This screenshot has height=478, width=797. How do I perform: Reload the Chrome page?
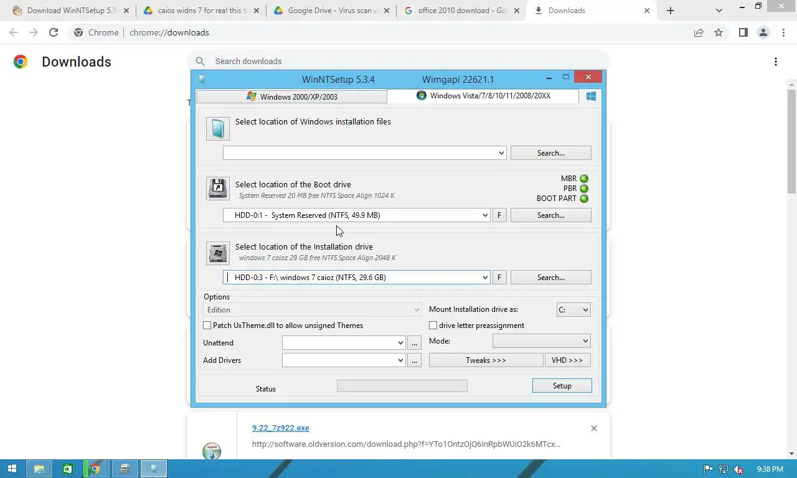click(54, 32)
